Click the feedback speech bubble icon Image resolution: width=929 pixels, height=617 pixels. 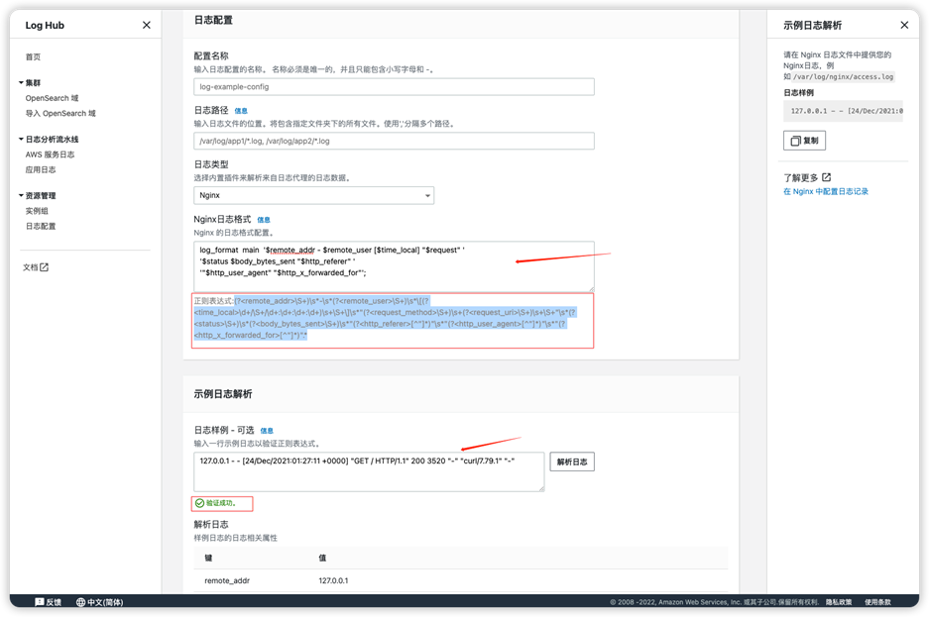tap(39, 602)
